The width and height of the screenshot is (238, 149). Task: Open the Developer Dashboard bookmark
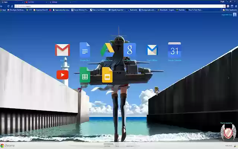tap(16, 10)
